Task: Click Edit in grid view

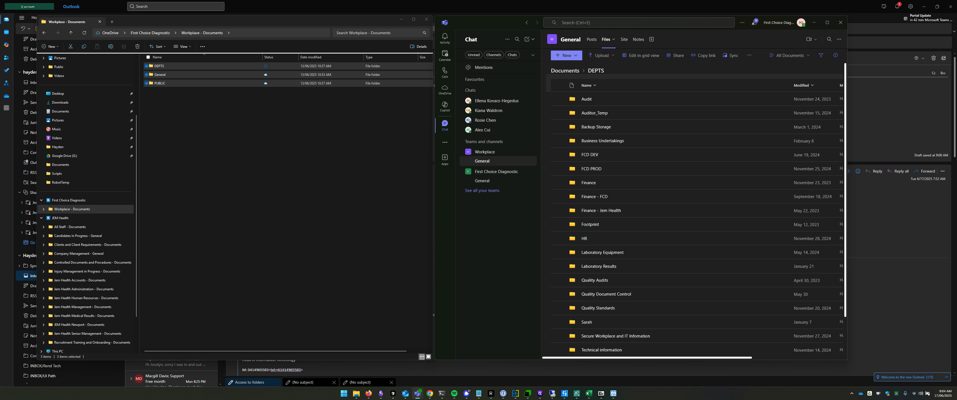Action: pos(640,55)
